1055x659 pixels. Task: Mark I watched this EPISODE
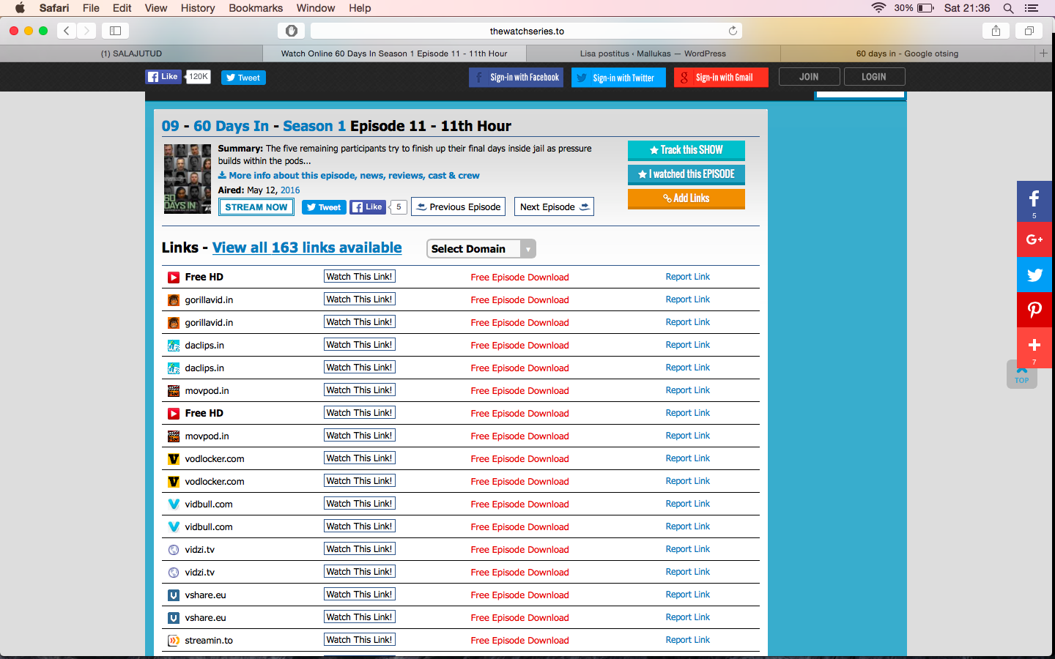(x=686, y=174)
